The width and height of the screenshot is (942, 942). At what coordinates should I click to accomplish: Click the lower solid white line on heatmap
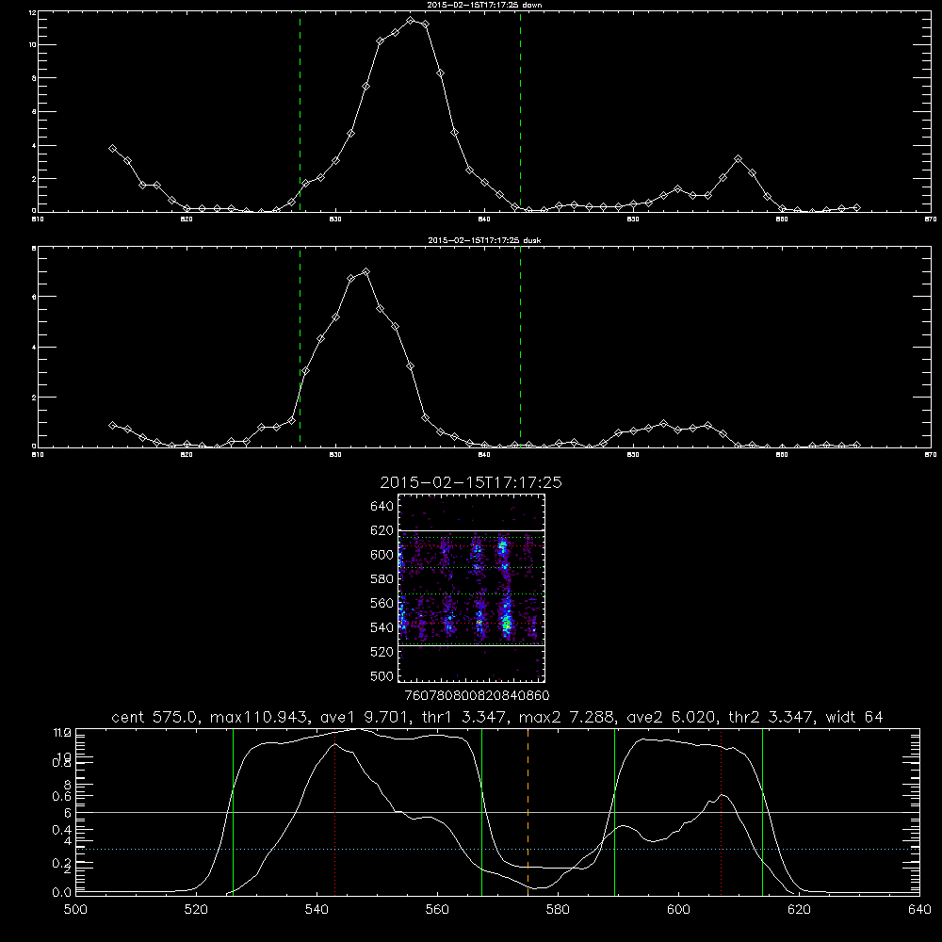pyautogui.click(x=472, y=646)
